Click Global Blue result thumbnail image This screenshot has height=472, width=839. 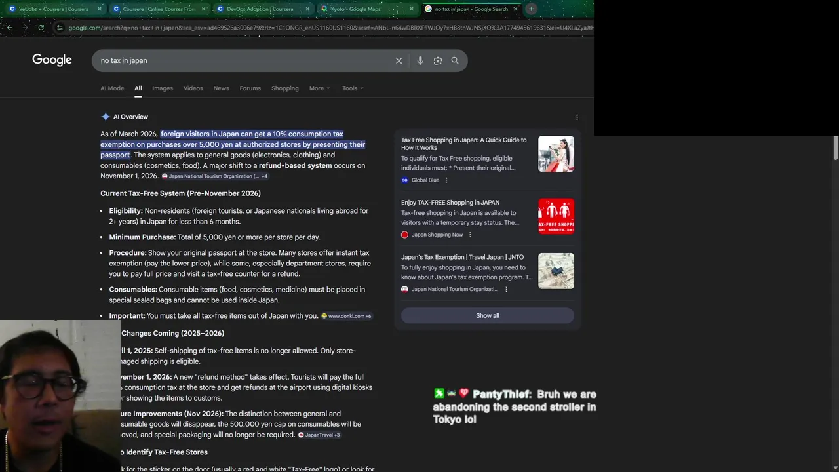[x=556, y=154]
